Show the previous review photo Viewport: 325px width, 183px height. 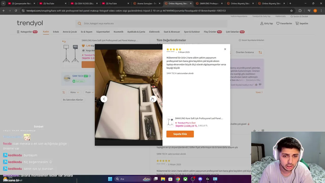click(x=104, y=99)
